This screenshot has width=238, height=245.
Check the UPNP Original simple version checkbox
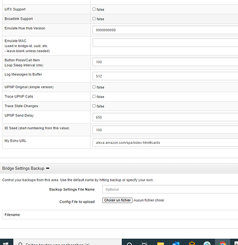pos(94,87)
